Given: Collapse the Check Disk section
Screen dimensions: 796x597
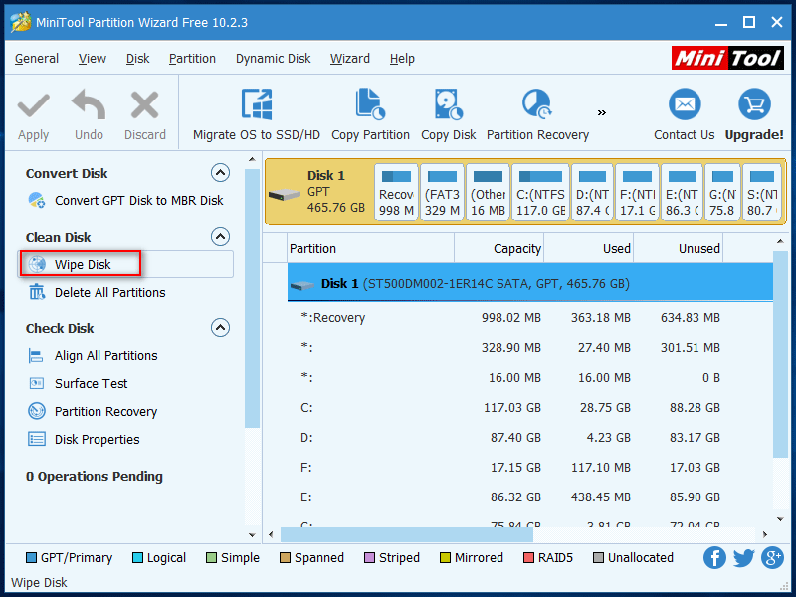Looking at the screenshot, I should tap(220, 328).
